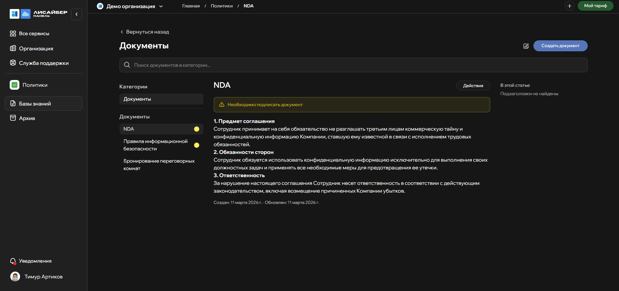Open Архив in sidebar menu
Image resolution: width=619 pixels, height=291 pixels.
click(27, 118)
